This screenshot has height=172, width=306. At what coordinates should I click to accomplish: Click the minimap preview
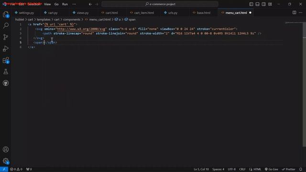point(294,23)
